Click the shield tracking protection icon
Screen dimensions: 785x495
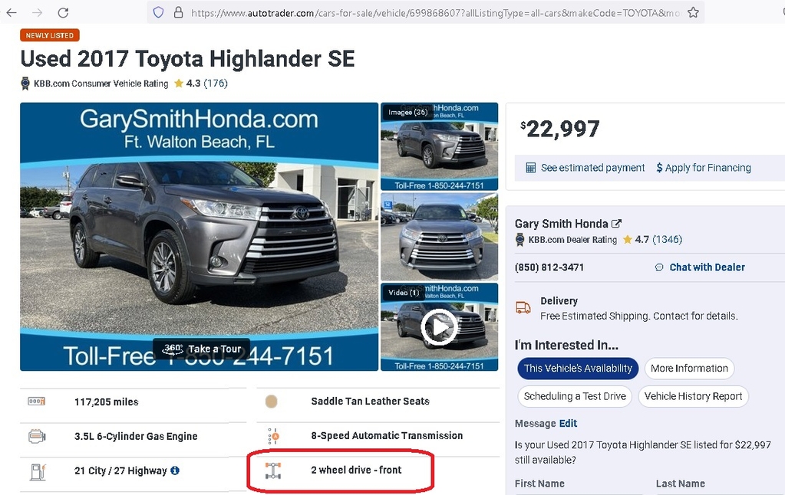(158, 12)
